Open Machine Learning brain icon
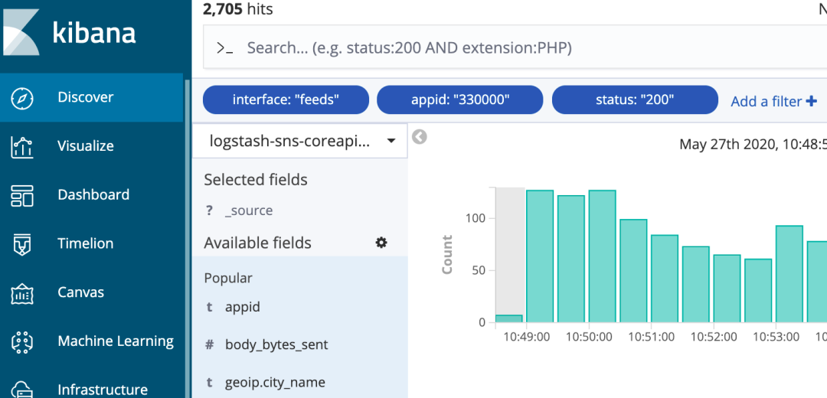This screenshot has width=827, height=398. (22, 341)
